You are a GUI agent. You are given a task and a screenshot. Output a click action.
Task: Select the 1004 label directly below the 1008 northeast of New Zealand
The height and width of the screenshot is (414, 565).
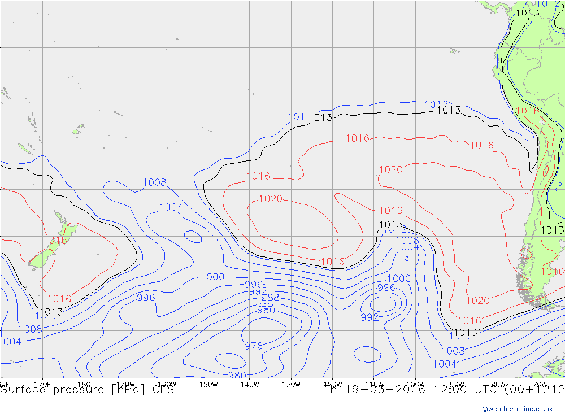pos(171,207)
